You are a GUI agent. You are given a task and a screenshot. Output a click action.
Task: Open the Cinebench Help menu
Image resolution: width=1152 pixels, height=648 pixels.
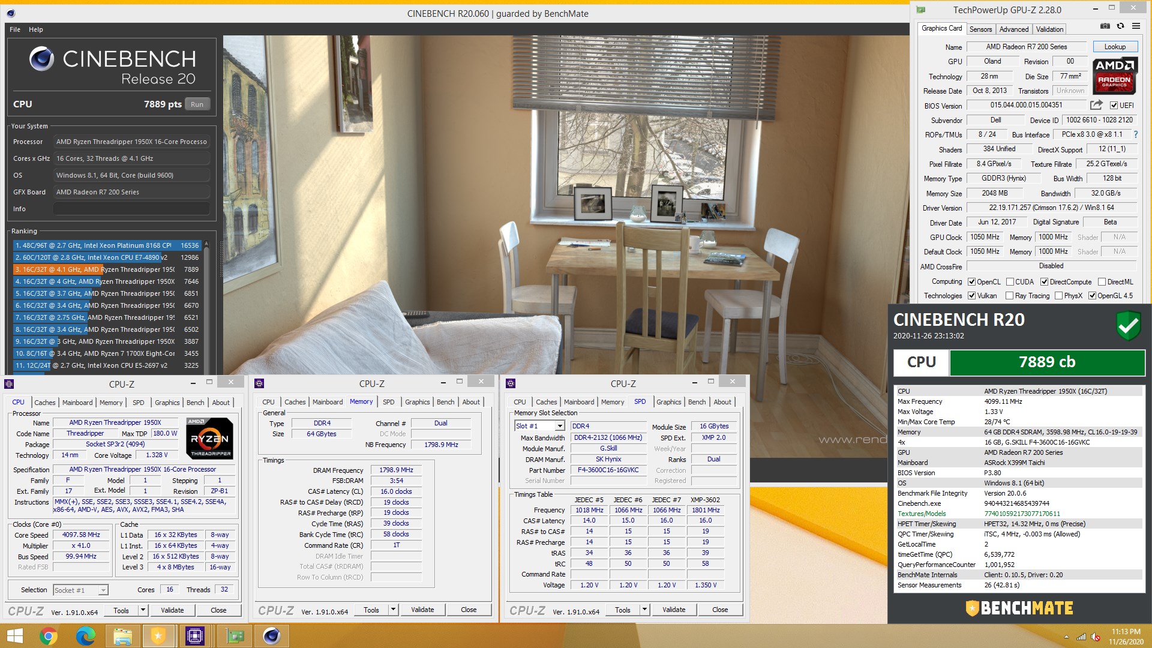(36, 29)
